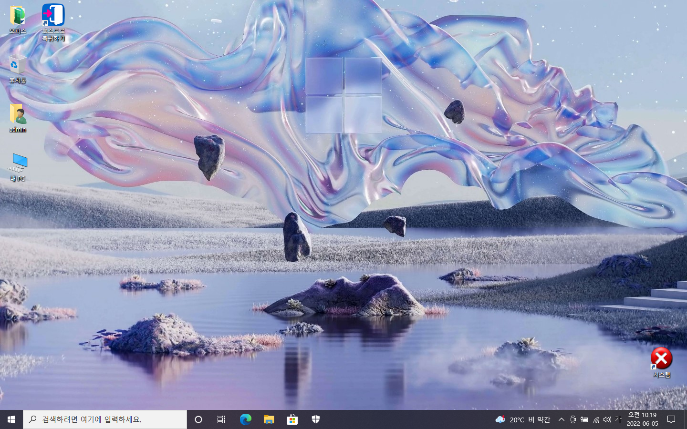Expand the hidden system tray icons chevron
687x429 pixels.
(562, 419)
